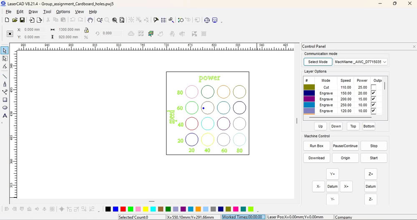
Task: Click the Zoom in magnifier icon
Action: (x=100, y=20)
